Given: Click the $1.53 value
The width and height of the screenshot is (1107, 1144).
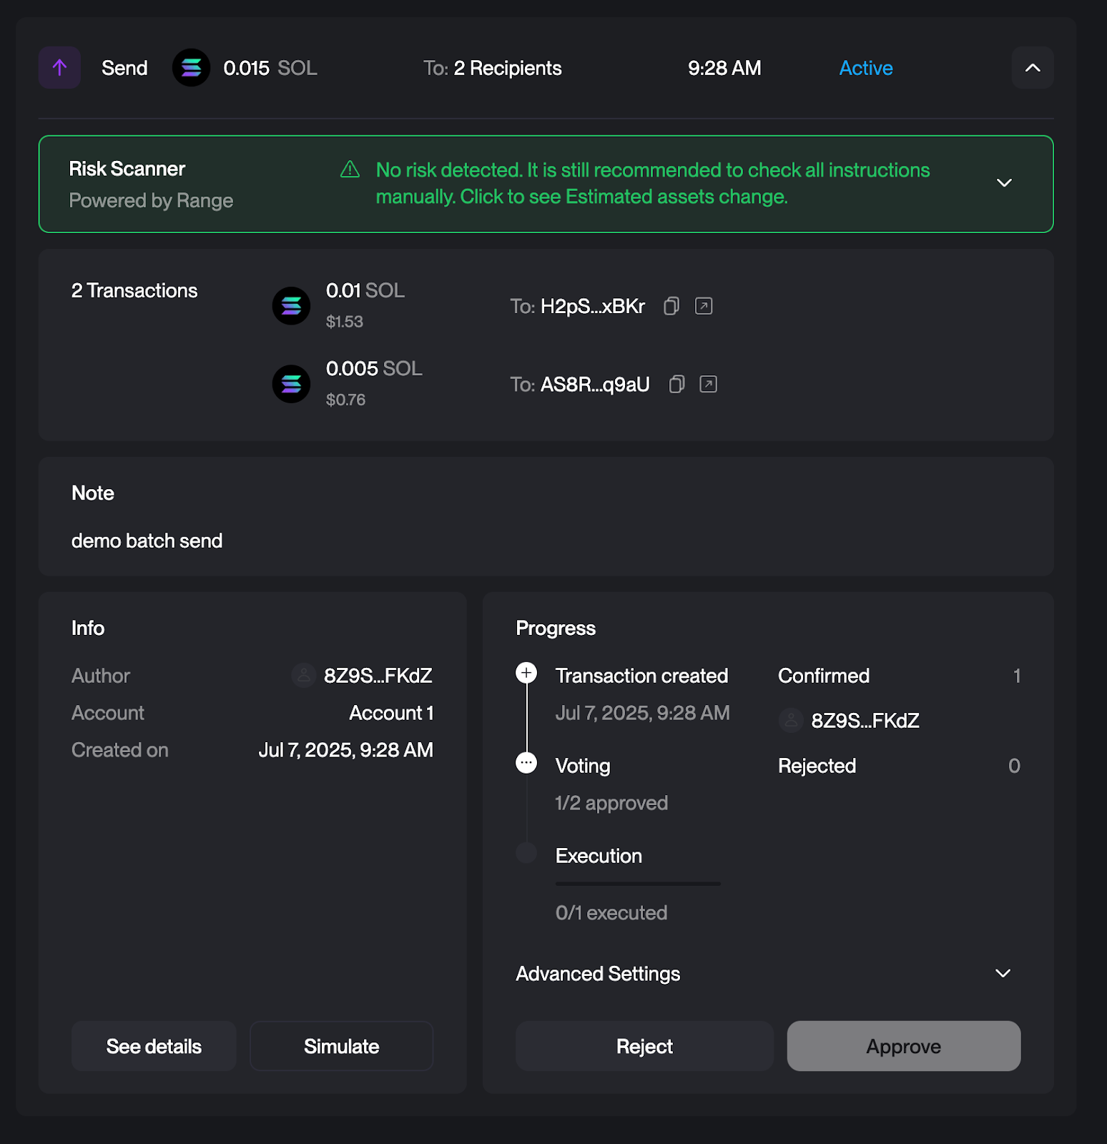Looking at the screenshot, I should pyautogui.click(x=345, y=322).
